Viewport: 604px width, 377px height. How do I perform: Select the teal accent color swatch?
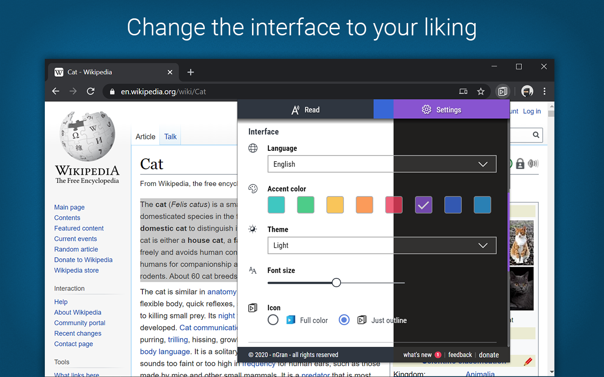coord(277,205)
